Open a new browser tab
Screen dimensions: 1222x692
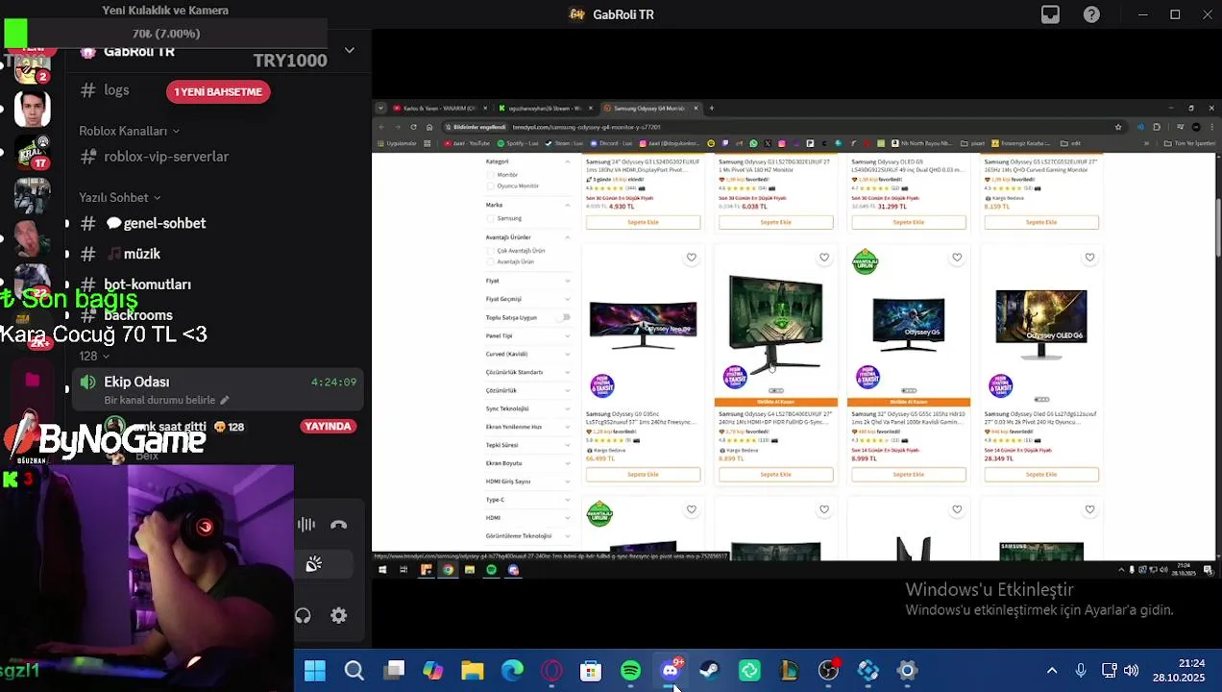coord(712,109)
